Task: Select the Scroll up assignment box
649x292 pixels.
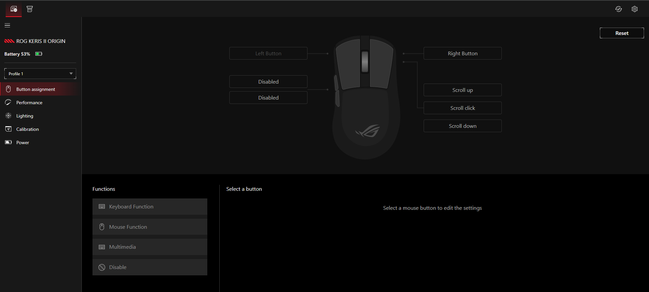Action: point(462,90)
